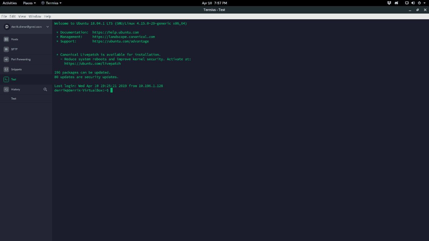This screenshot has height=241, width=429.
Task: Click the Dropbox icon in the system tray
Action: tap(389, 3)
